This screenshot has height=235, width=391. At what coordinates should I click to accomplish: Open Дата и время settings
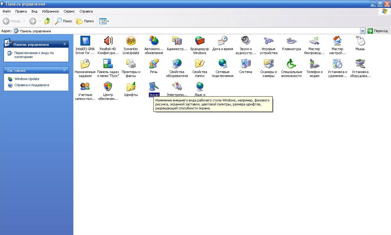pos(223,41)
